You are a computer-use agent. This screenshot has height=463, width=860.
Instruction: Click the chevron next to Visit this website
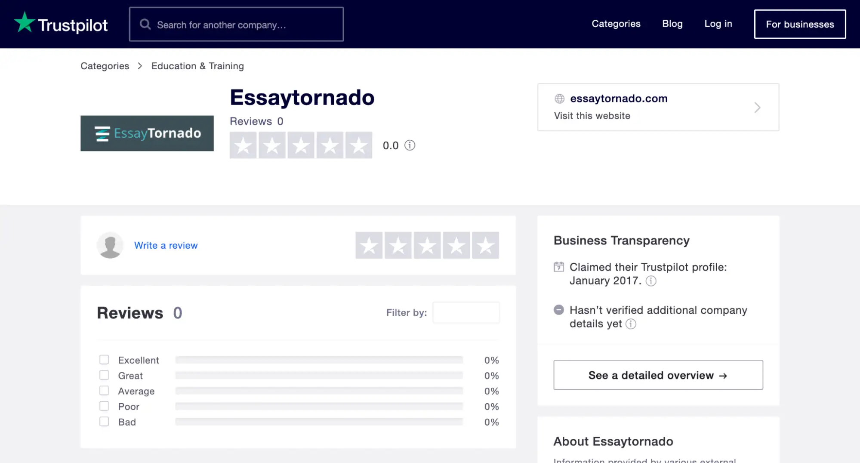[757, 107]
